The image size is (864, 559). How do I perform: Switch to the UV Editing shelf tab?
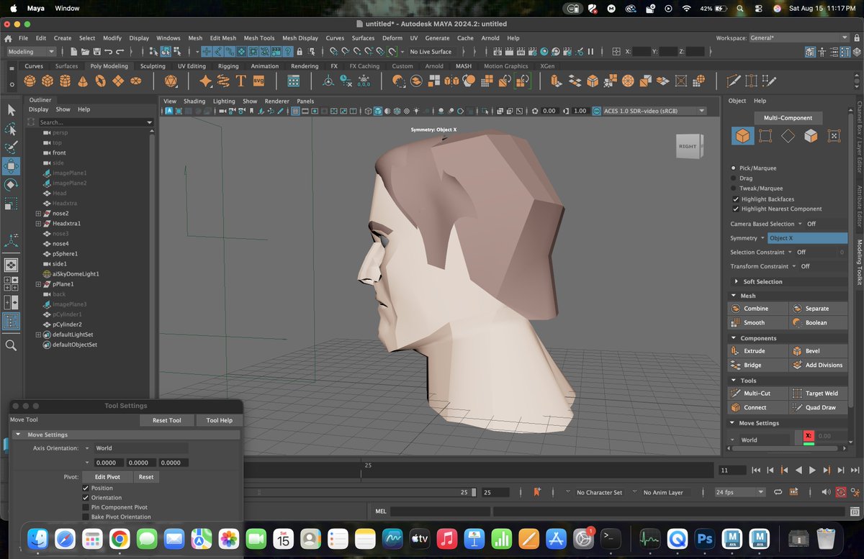click(x=192, y=66)
